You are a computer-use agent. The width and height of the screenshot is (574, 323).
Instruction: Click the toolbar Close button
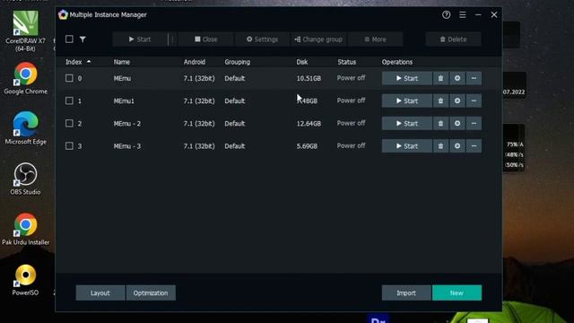coord(205,39)
